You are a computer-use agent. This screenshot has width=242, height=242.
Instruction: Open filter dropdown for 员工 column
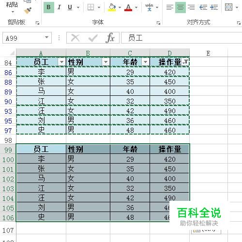[61, 62]
